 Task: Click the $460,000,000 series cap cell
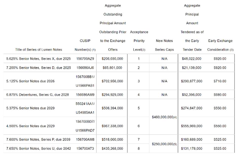(x=164, y=117)
